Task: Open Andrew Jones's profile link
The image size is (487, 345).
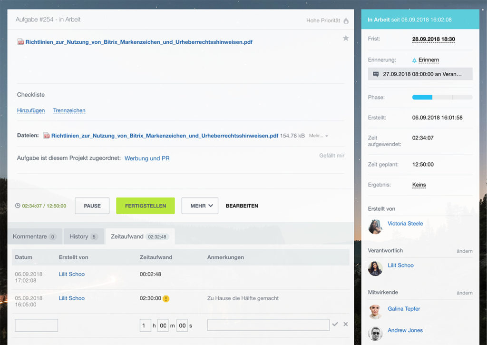Action: [x=405, y=330]
